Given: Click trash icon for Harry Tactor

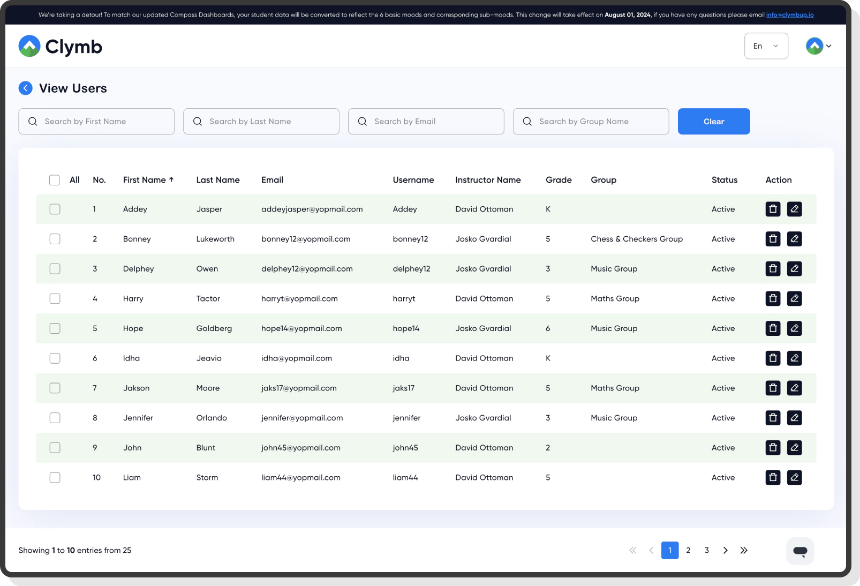Looking at the screenshot, I should coord(773,298).
